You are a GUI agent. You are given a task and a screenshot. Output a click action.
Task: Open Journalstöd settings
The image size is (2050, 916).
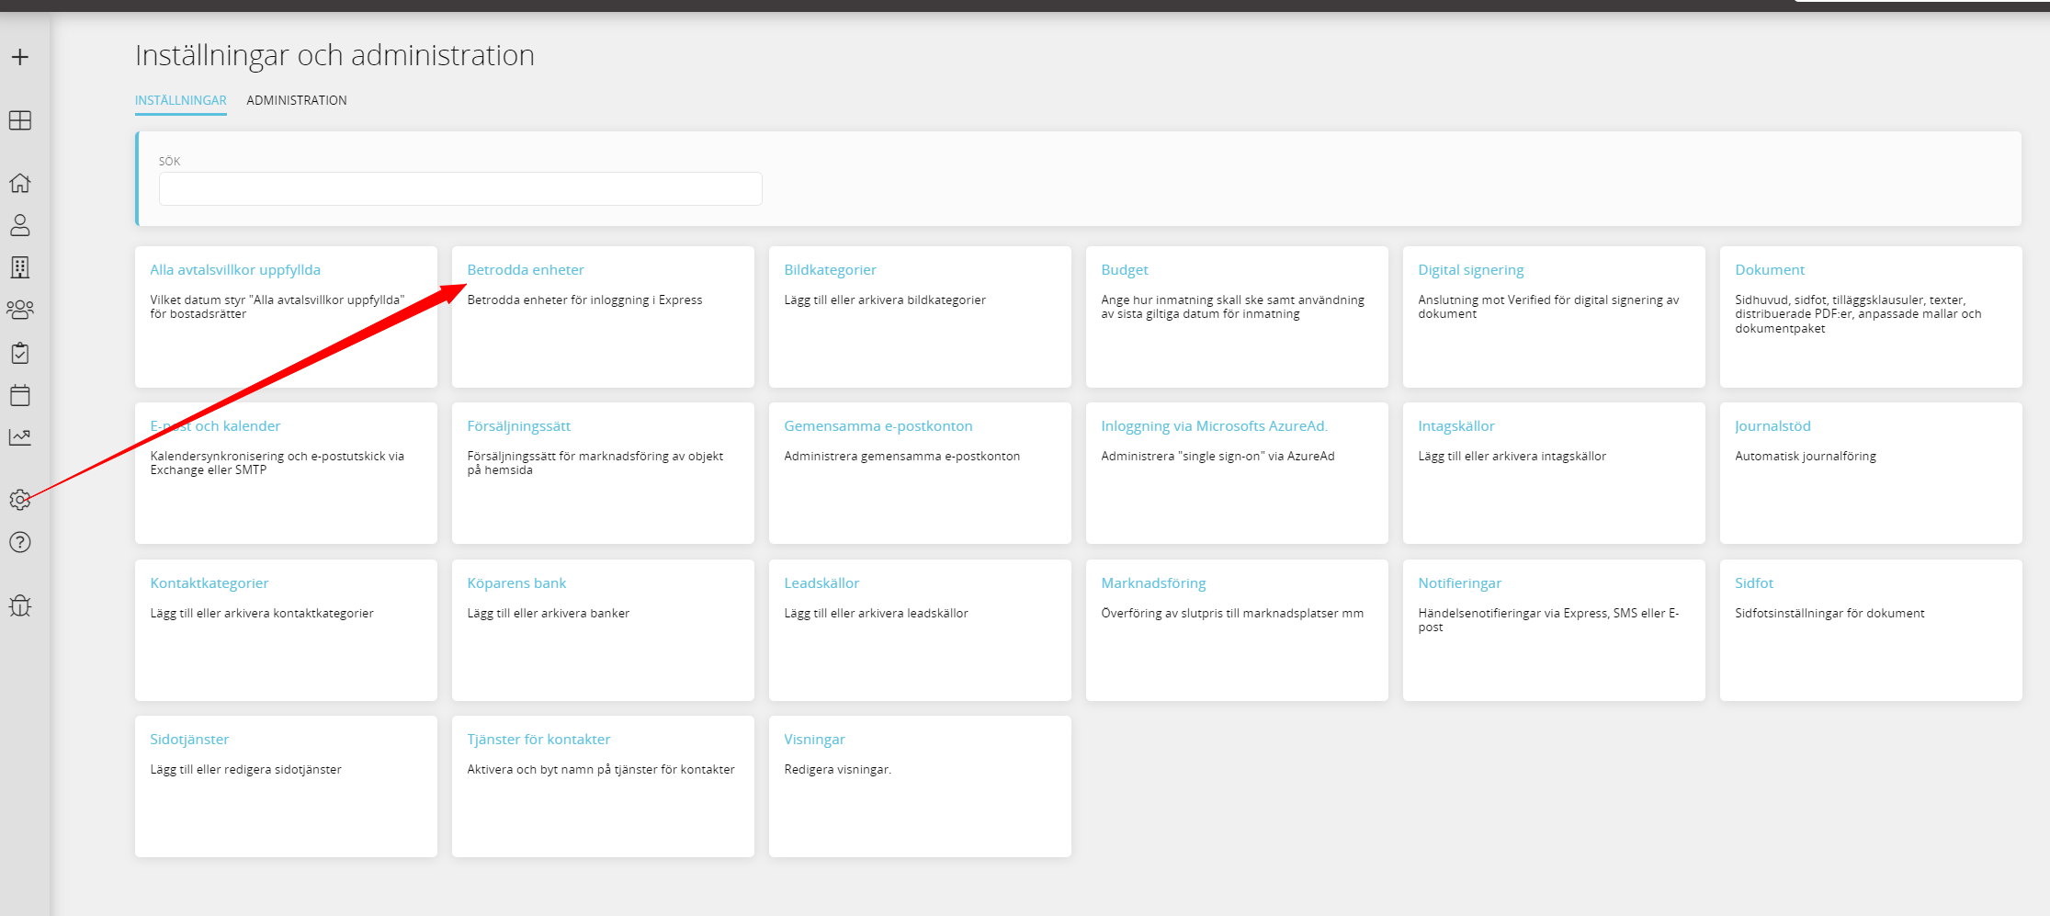[1773, 426]
